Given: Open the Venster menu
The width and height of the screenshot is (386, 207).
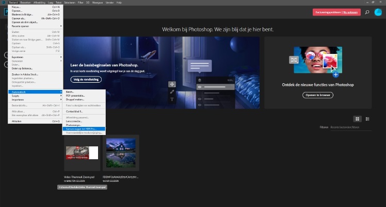Looking at the screenshot, I should pyautogui.click(x=109, y=3).
